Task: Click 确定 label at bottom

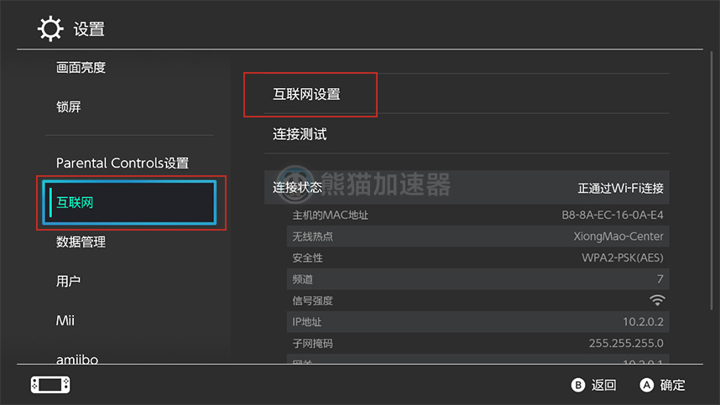Action: pyautogui.click(x=672, y=386)
